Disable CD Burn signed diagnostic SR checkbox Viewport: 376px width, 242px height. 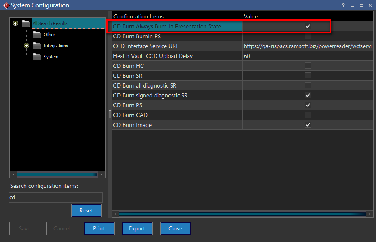(x=308, y=95)
